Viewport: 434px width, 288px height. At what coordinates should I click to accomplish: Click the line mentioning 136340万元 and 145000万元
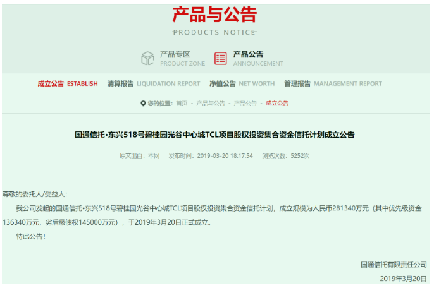point(108,222)
